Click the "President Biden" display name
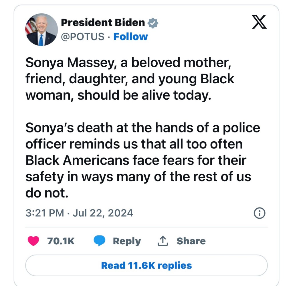The image size is (293, 286). [x=103, y=23]
